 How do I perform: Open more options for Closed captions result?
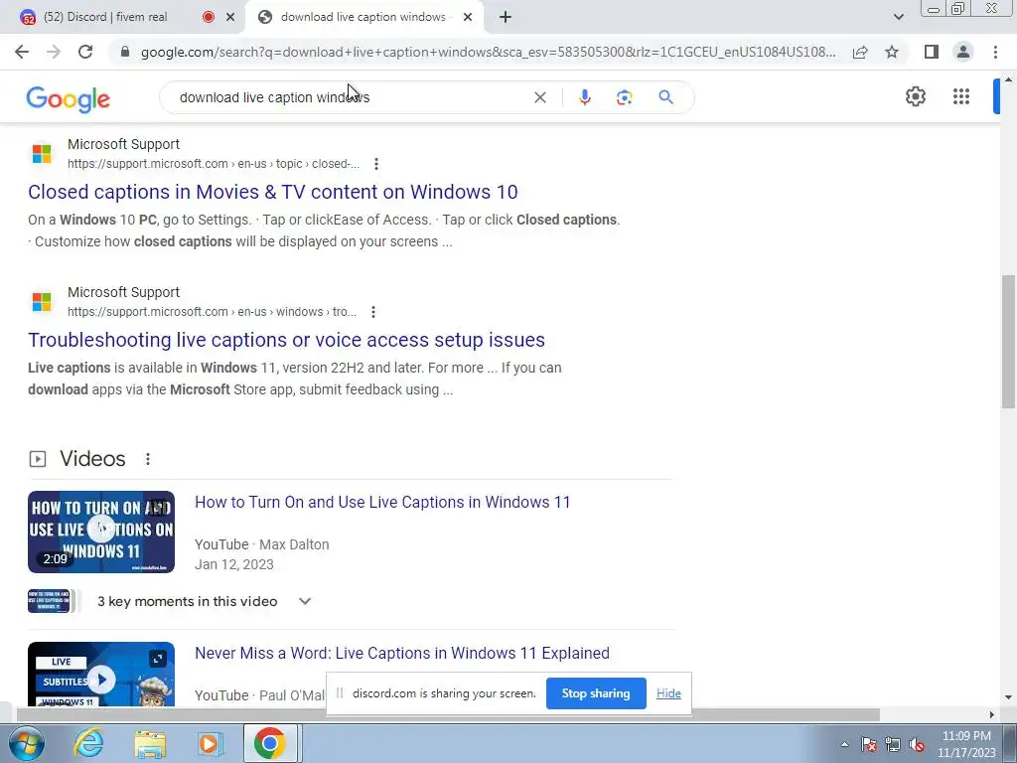point(376,164)
